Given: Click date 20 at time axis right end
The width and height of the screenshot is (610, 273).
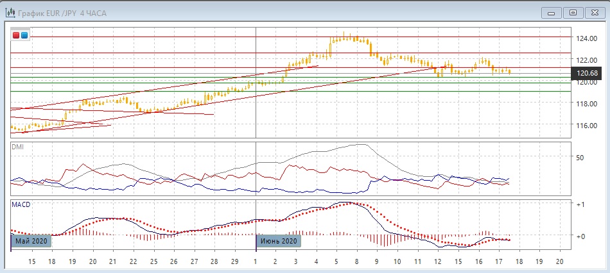Looking at the screenshot, I should point(559,263).
